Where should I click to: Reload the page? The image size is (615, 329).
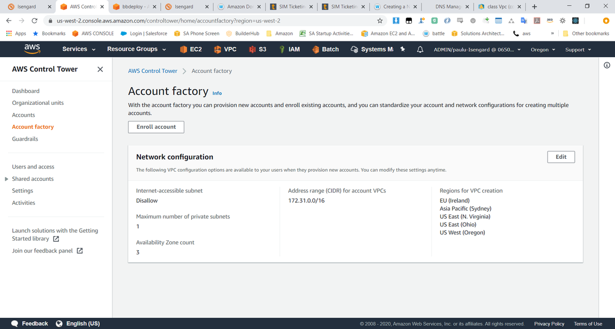pos(34,21)
